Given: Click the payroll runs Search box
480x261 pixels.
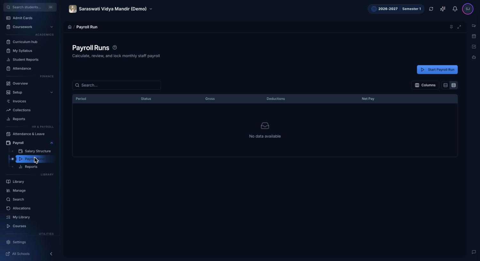Looking at the screenshot, I should click(117, 85).
